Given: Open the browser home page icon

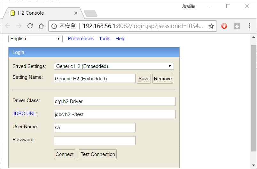Looking at the screenshot, I should (x=41, y=26).
